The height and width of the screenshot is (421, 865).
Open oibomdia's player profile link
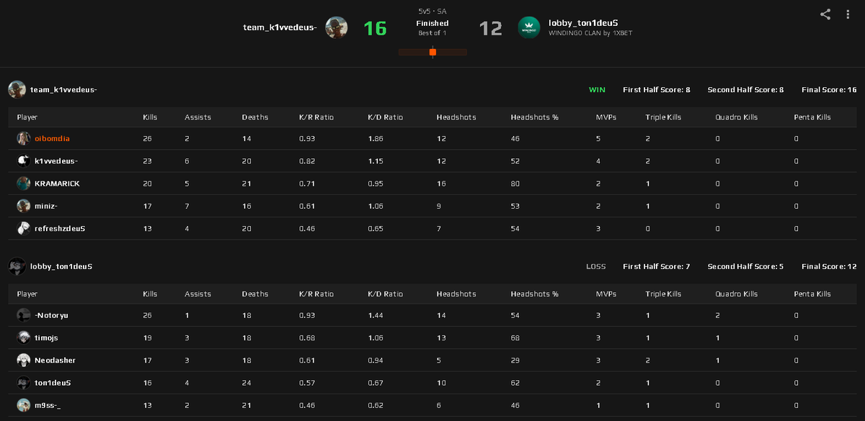point(53,138)
